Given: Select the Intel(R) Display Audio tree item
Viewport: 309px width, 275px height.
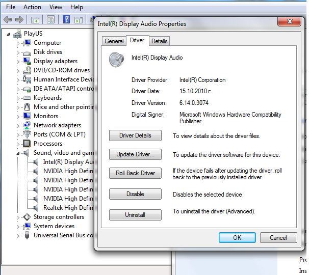Looking at the screenshot, I should coord(68,162).
